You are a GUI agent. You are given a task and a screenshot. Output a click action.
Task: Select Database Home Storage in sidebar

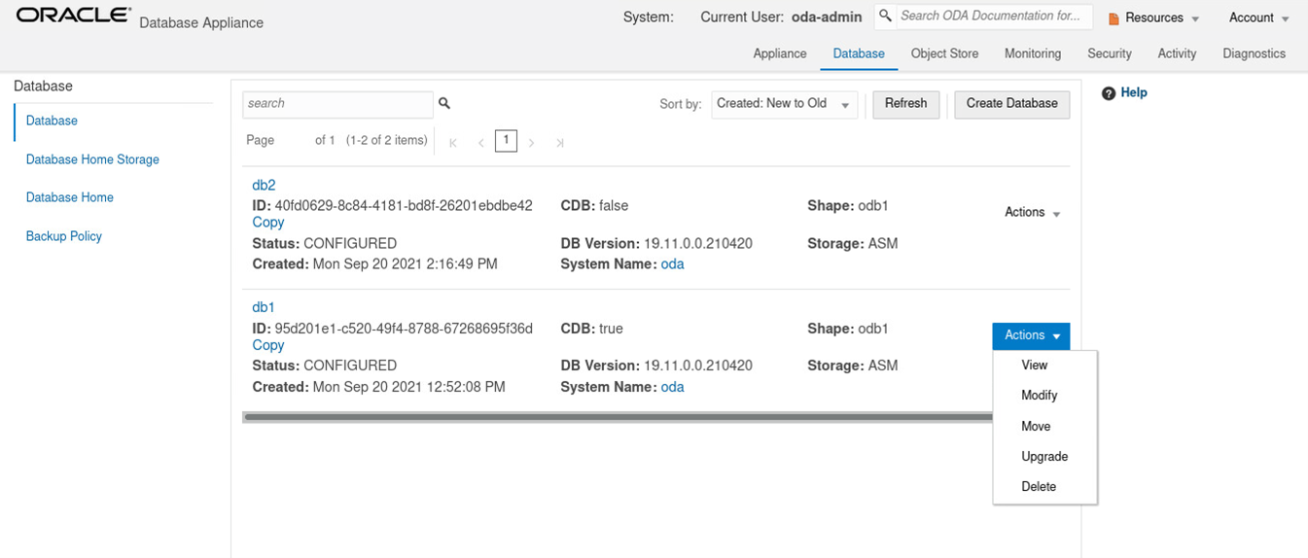(92, 159)
